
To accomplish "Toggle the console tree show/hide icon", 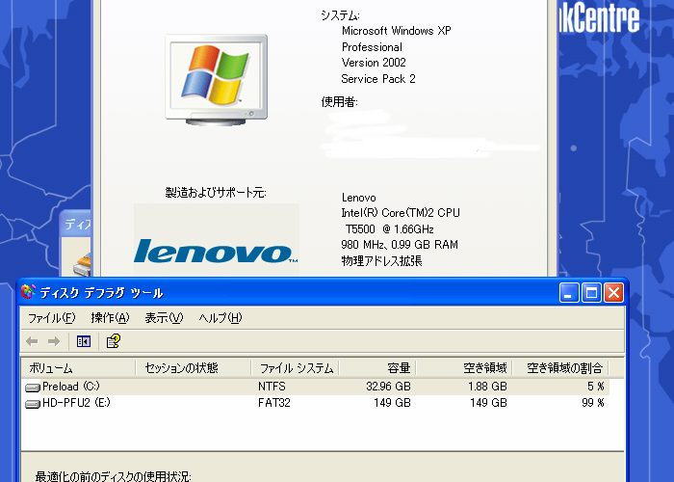I will (84, 341).
